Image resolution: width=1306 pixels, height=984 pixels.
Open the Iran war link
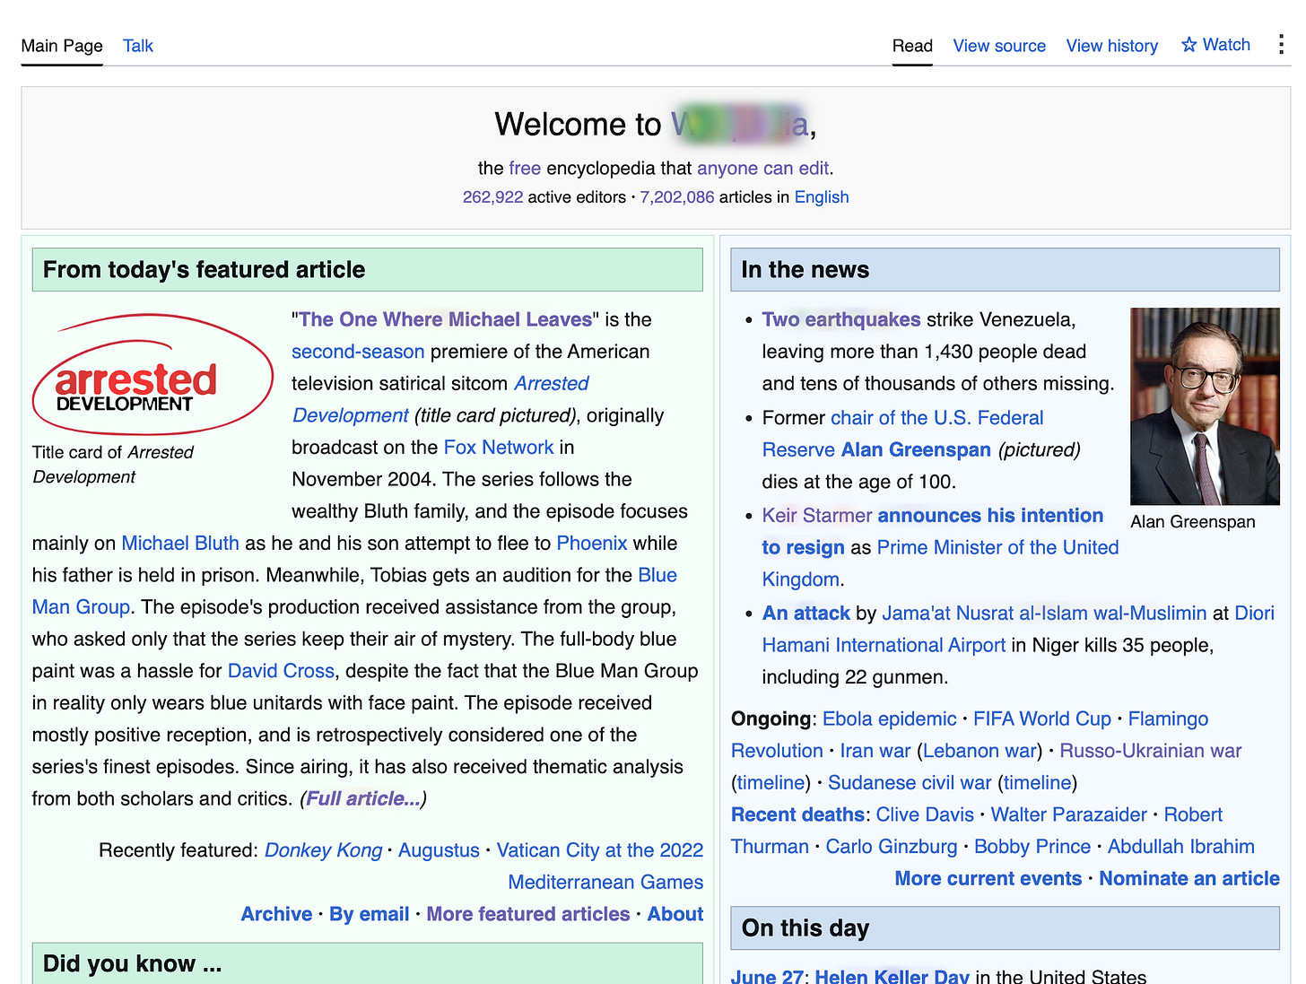[875, 751]
